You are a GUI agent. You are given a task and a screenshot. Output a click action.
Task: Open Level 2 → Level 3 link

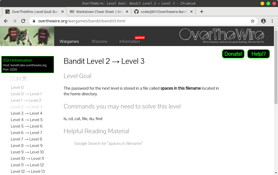[x=26, y=107]
